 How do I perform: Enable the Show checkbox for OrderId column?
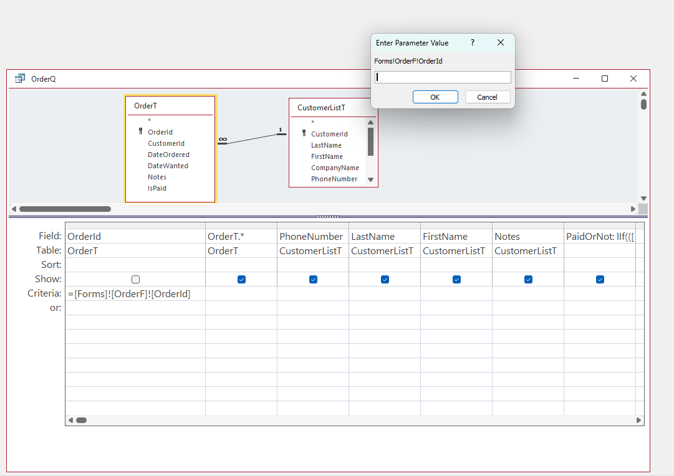[135, 279]
